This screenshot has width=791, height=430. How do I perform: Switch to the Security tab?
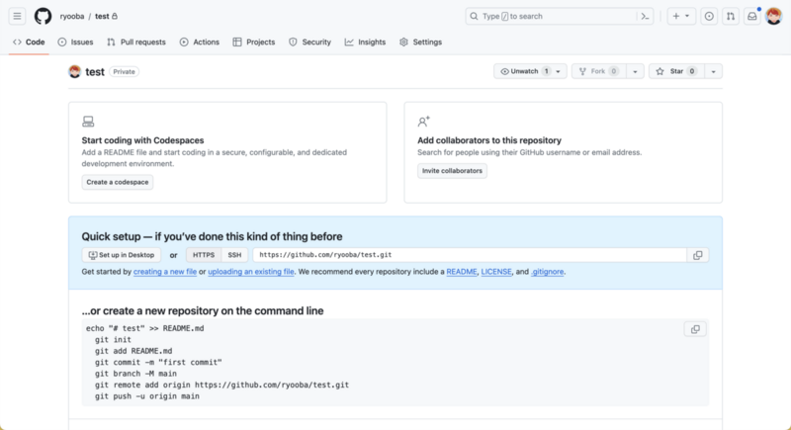point(309,43)
